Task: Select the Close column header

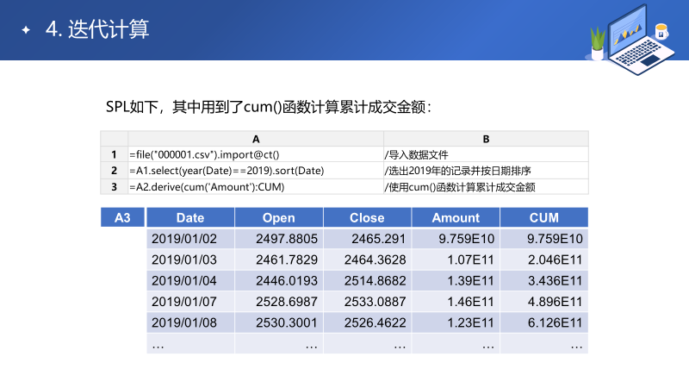Action: click(x=367, y=218)
